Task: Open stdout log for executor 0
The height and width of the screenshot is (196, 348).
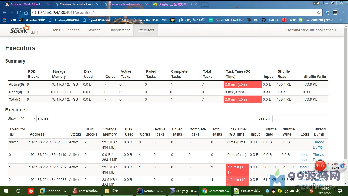Action: (304, 155)
